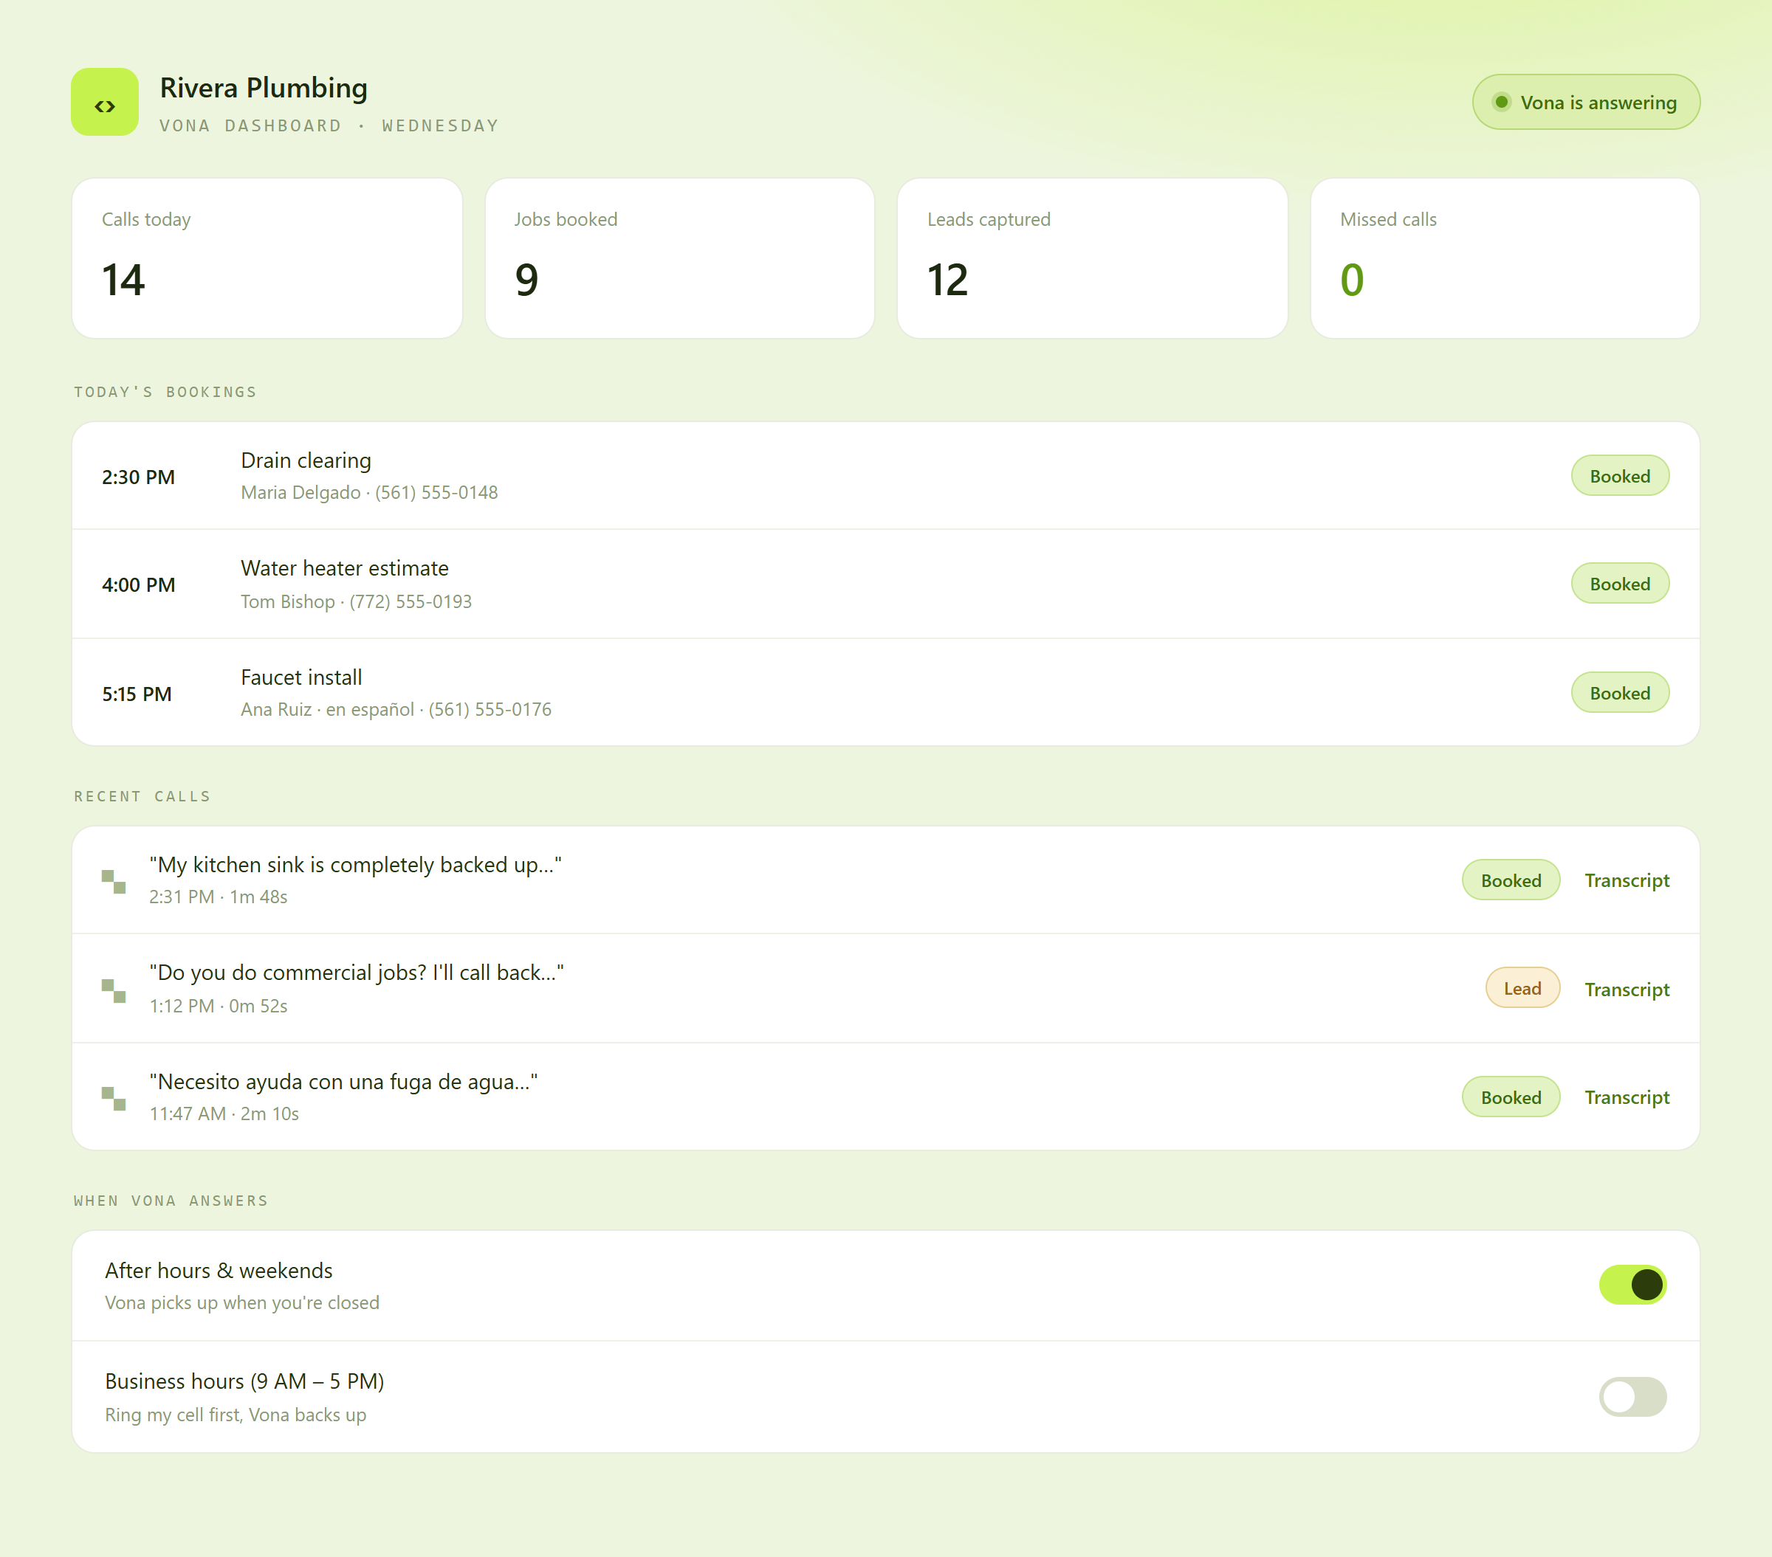The width and height of the screenshot is (1772, 1557).
Task: Click Ana Ruiz contact details
Action: point(396,710)
